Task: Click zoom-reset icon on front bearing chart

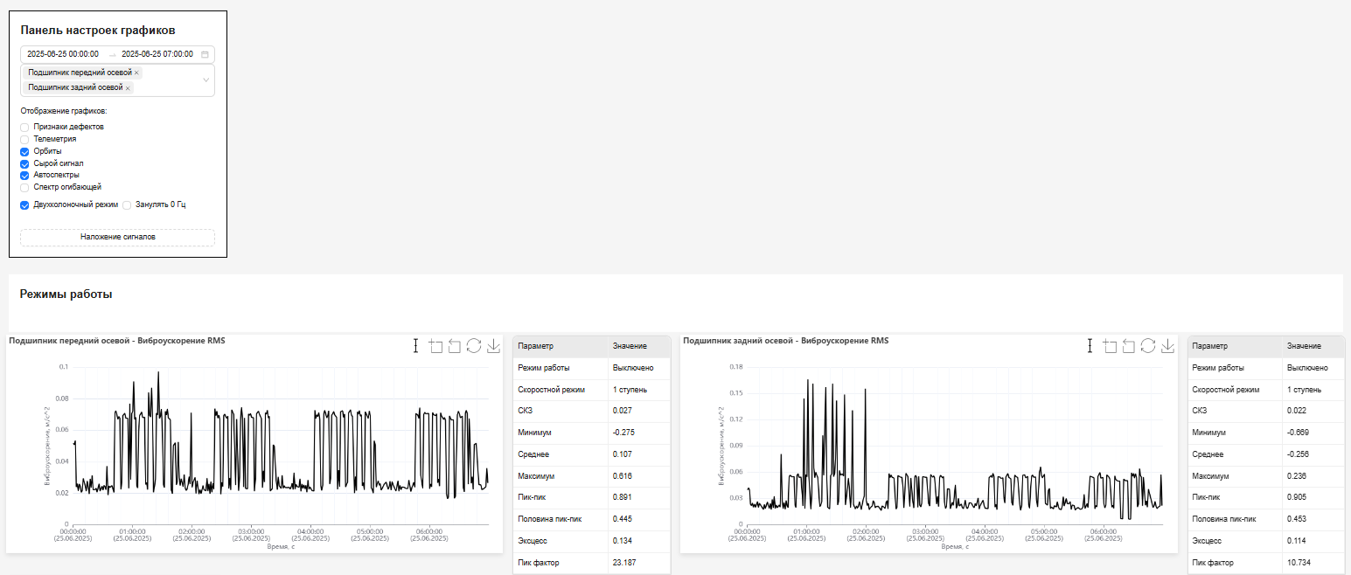Action: pyautogui.click(x=455, y=346)
